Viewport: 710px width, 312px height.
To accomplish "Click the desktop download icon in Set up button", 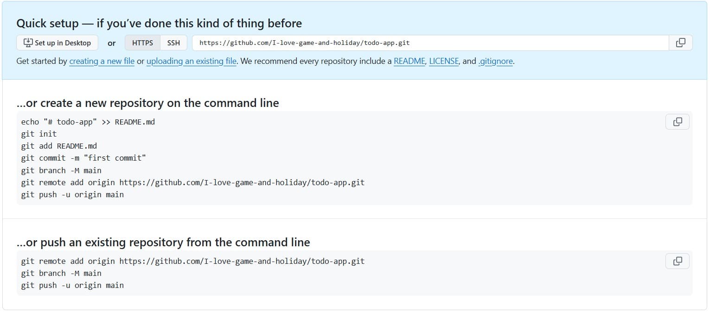I will pos(28,43).
